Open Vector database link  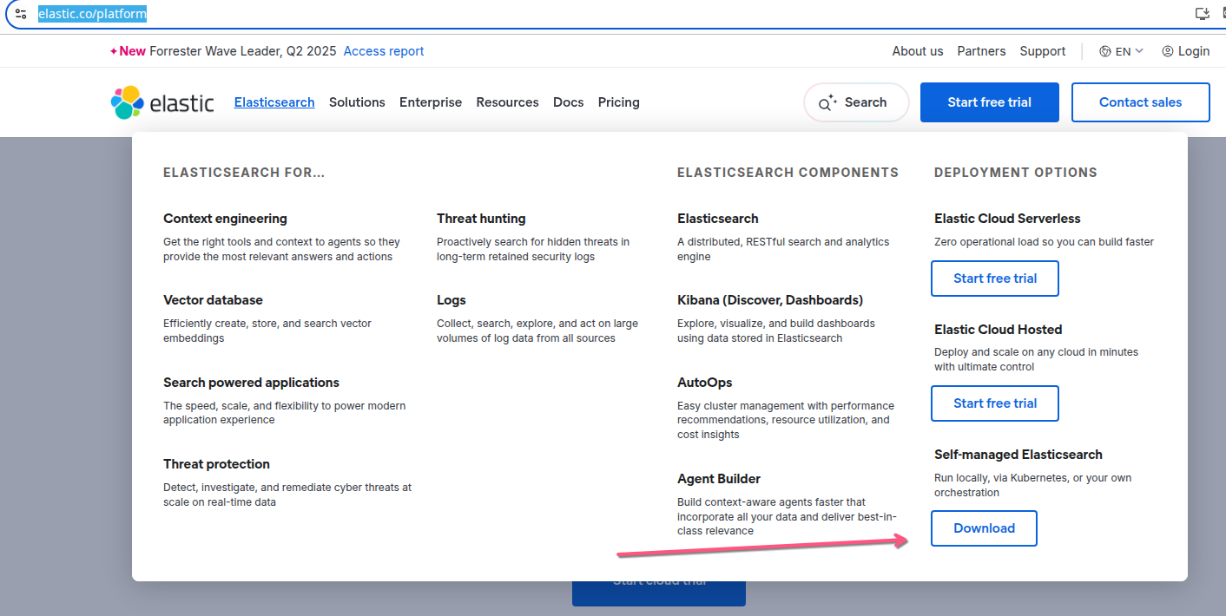click(213, 300)
